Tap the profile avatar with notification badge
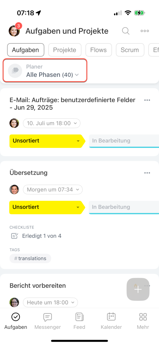The width and height of the screenshot is (159, 345). click(x=15, y=30)
